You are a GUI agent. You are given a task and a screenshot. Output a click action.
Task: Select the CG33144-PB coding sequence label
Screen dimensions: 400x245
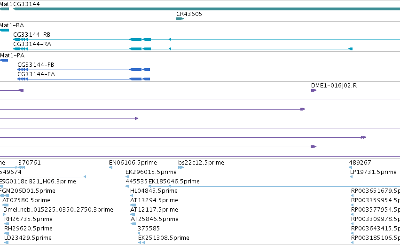click(36, 65)
